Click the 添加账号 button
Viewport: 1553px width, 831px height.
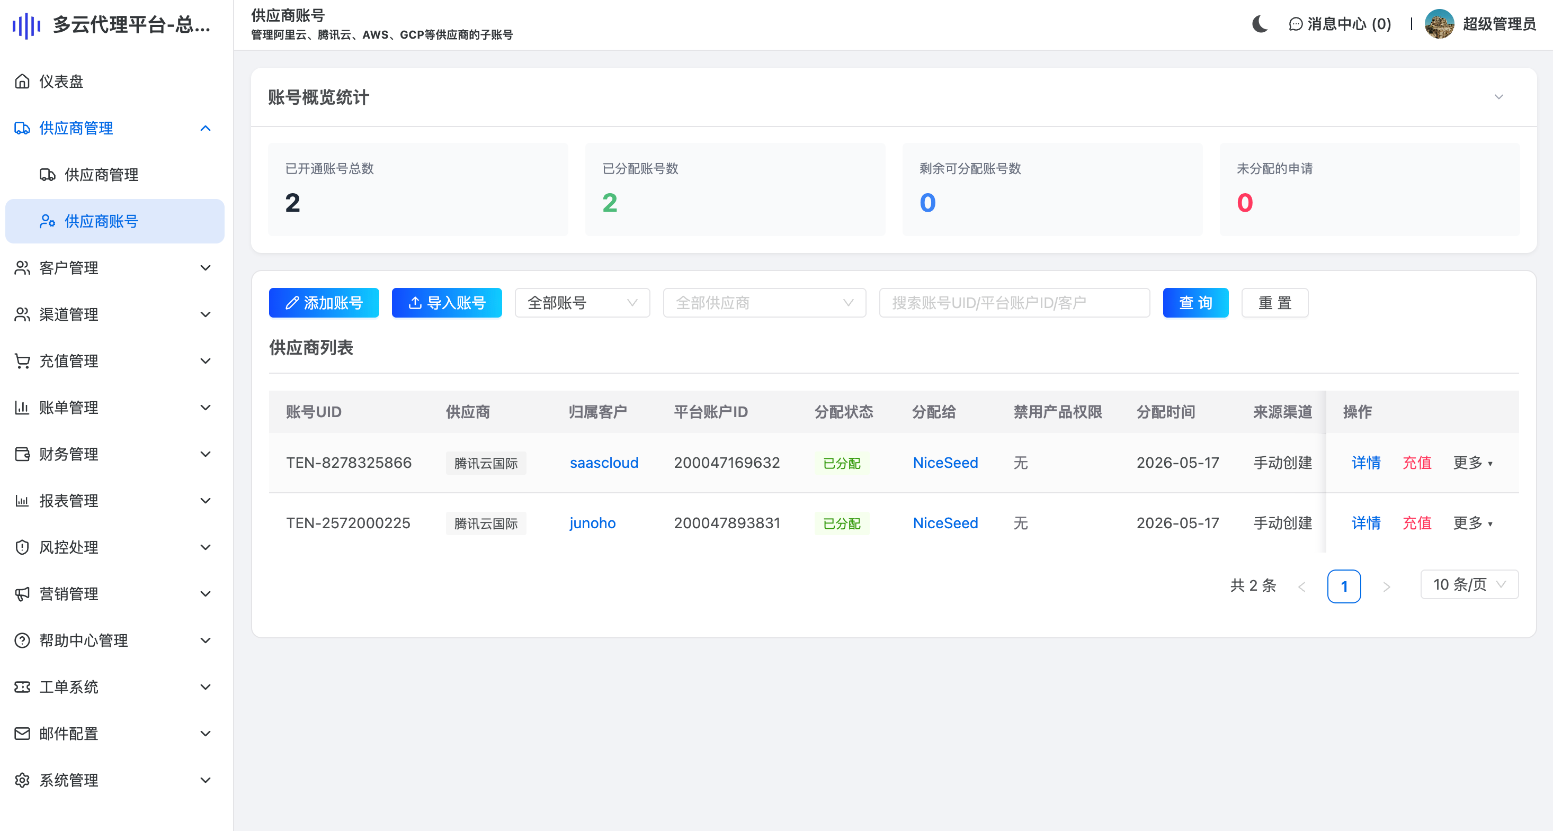coord(324,303)
